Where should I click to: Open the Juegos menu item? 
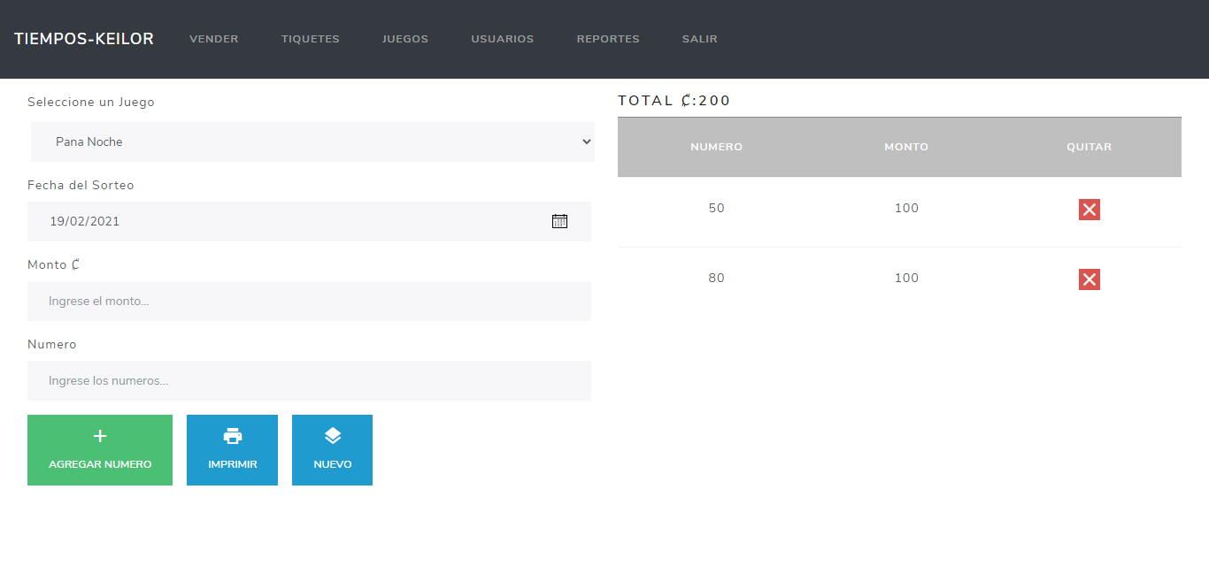point(405,39)
